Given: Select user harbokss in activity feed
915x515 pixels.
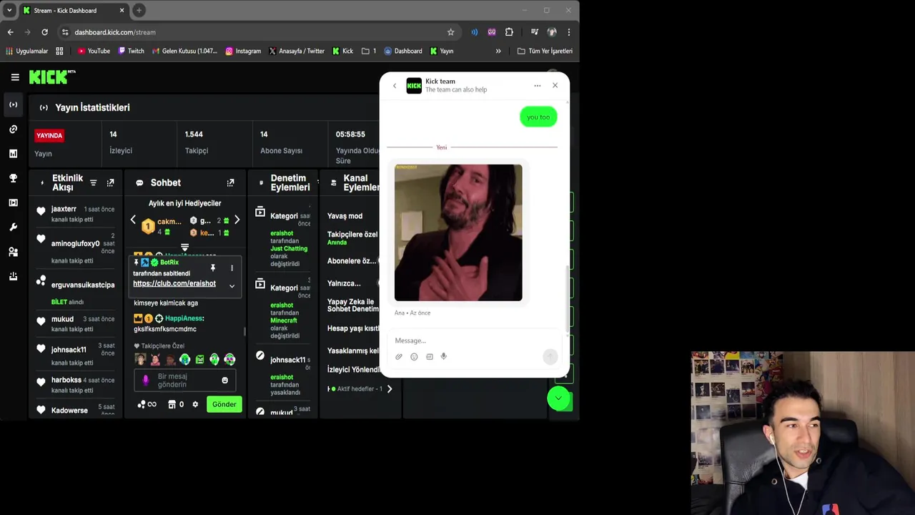Looking at the screenshot, I should point(66,380).
